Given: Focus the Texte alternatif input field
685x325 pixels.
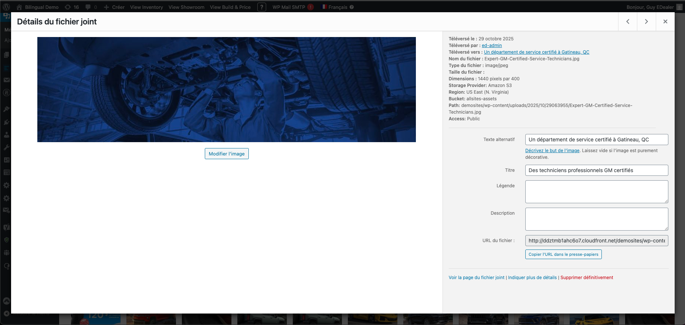Looking at the screenshot, I should pos(596,140).
